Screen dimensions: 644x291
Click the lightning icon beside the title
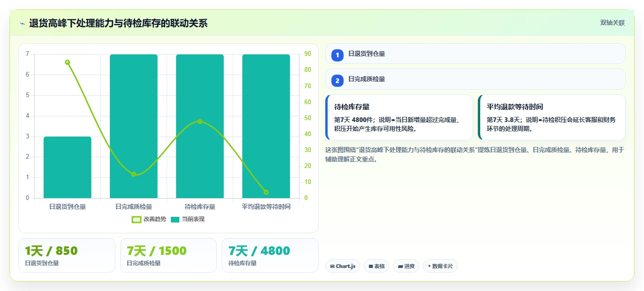[x=22, y=23]
